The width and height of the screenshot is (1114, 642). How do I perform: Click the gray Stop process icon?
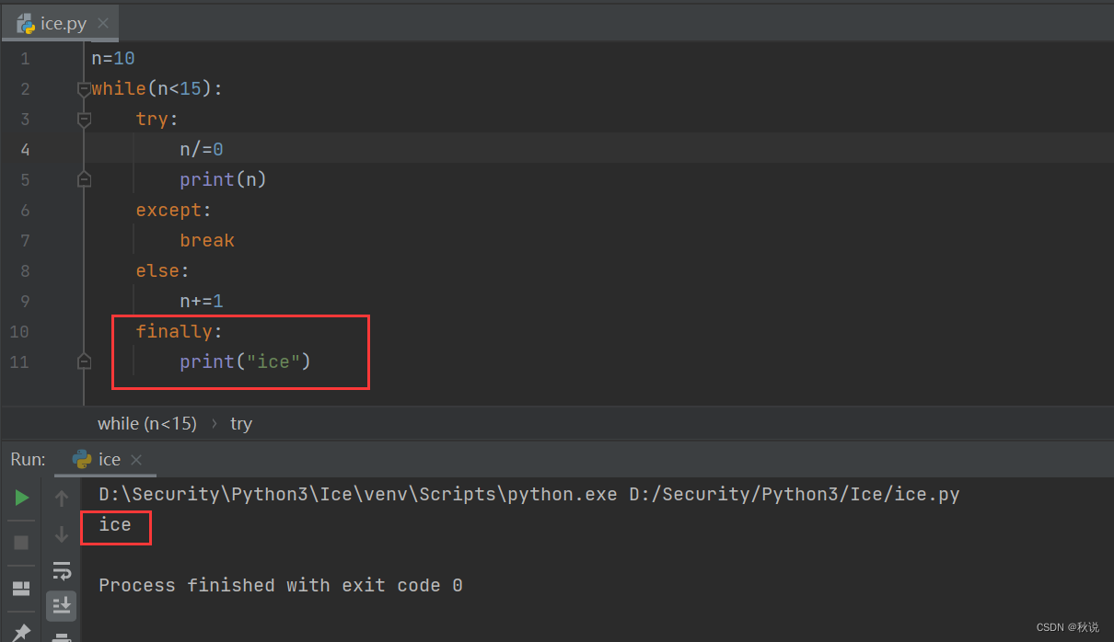(21, 543)
